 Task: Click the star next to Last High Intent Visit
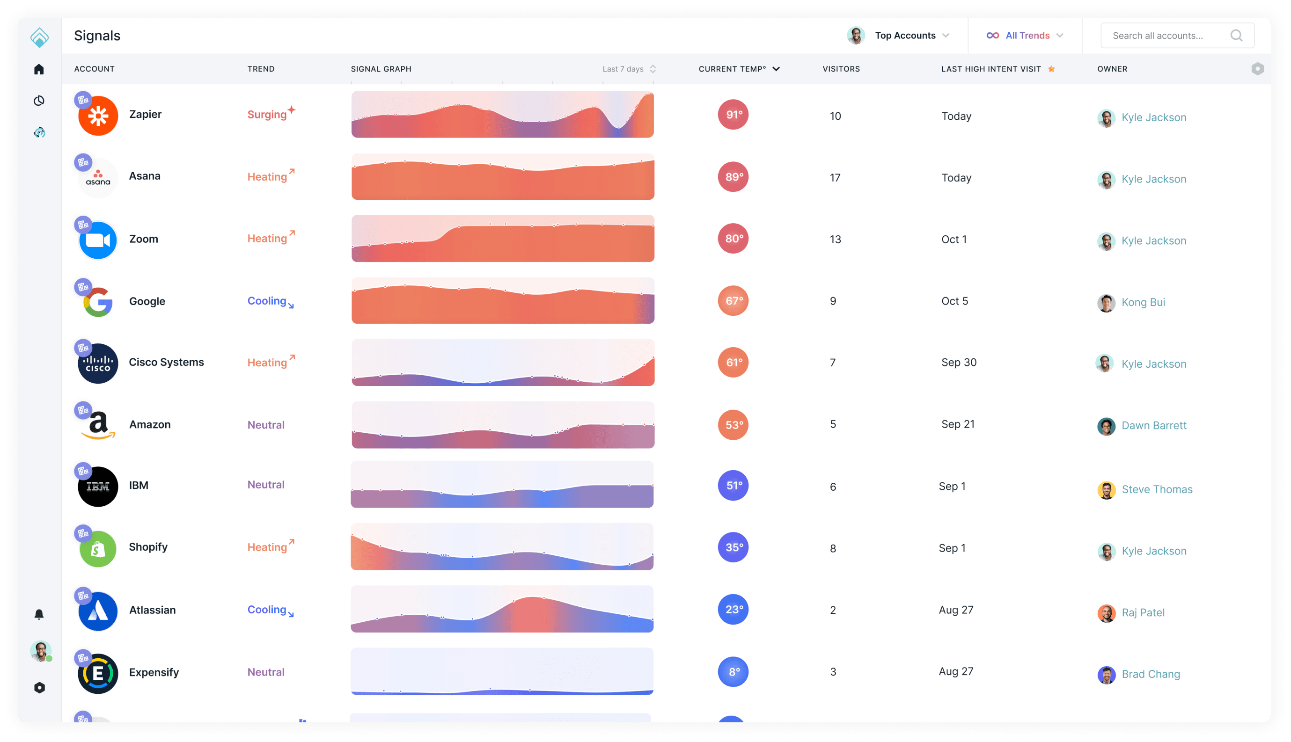(1051, 69)
